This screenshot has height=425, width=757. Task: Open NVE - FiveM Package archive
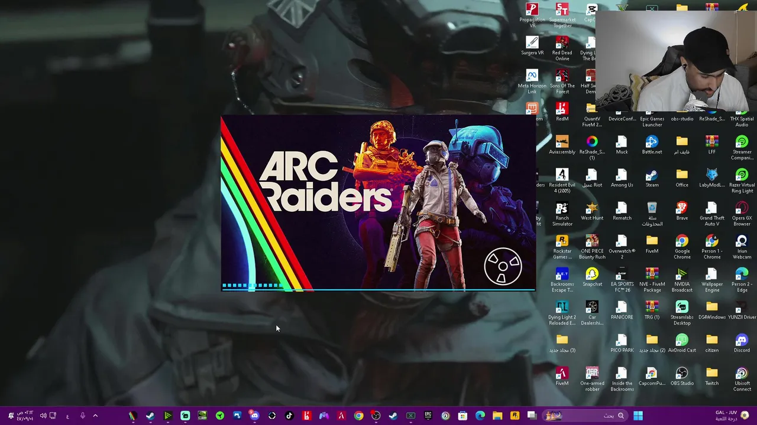click(x=652, y=279)
